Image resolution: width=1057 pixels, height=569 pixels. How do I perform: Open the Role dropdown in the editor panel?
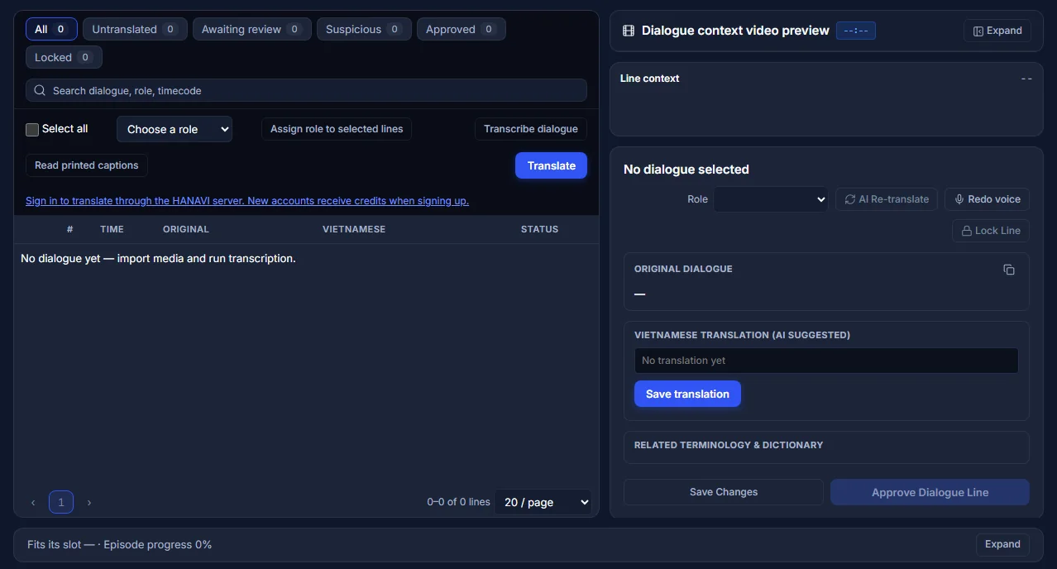click(x=771, y=199)
